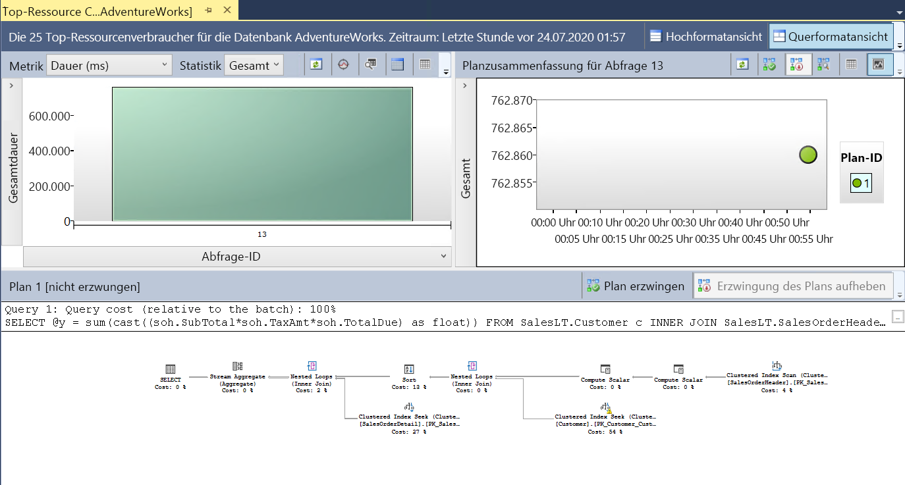Unforce plan via plan summary toolbar icon
This screenshot has width=905, height=485.
(796, 64)
